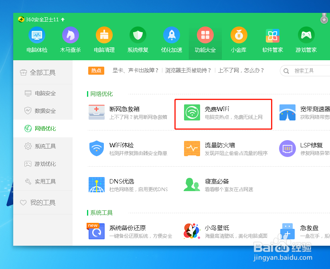Open the 宽带测速器 speedometer icon
Image resolution: width=330 pixels, height=269 pixels.
(x=287, y=112)
